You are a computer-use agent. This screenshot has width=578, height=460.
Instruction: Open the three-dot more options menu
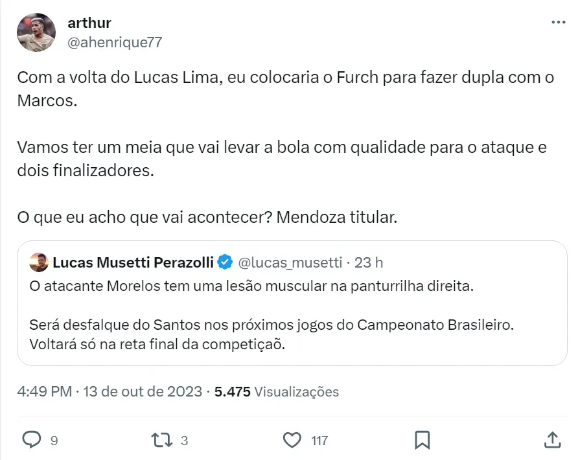tap(558, 22)
